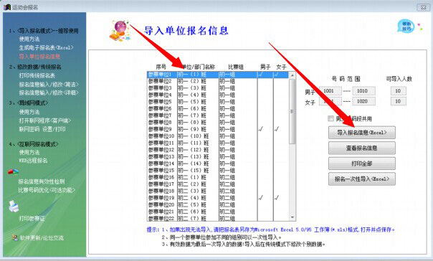Screen dimensions: 433x261
Task: Select row 参赛单位1 初一(1)班
Action: point(218,75)
